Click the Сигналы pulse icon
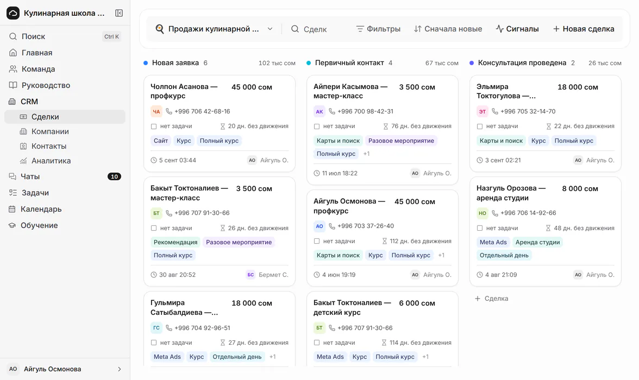This screenshot has height=380, width=639. pyautogui.click(x=500, y=29)
